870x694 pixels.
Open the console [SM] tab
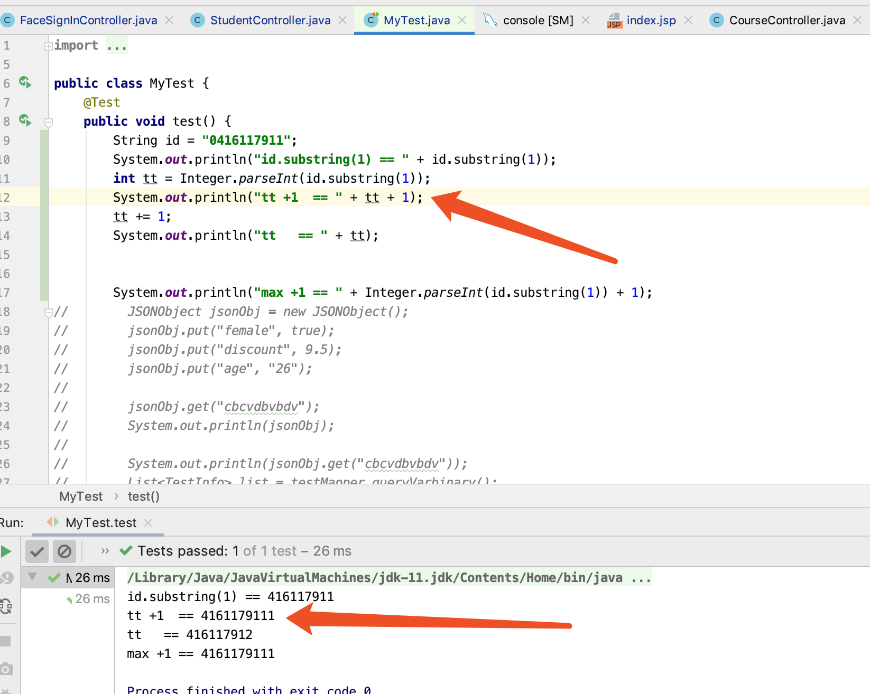tap(538, 20)
